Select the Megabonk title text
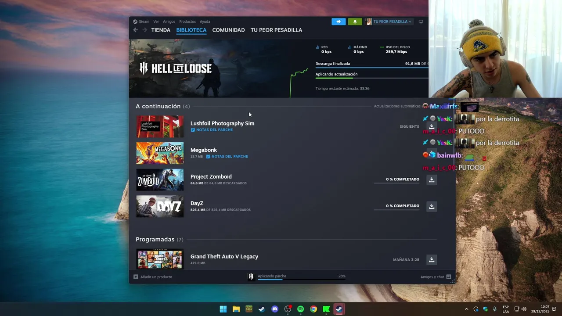562x316 pixels. [204, 150]
